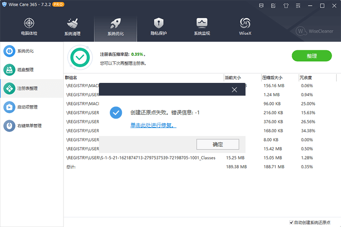The image size is (341, 227).
Task: Click the 单击此处进行修复 link
Action: (x=153, y=125)
